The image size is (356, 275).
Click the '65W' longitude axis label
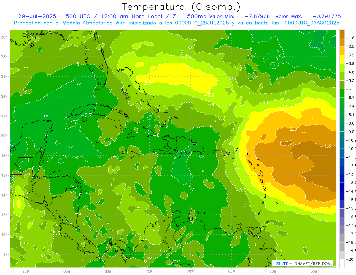pyautogui.click(x=232, y=271)
